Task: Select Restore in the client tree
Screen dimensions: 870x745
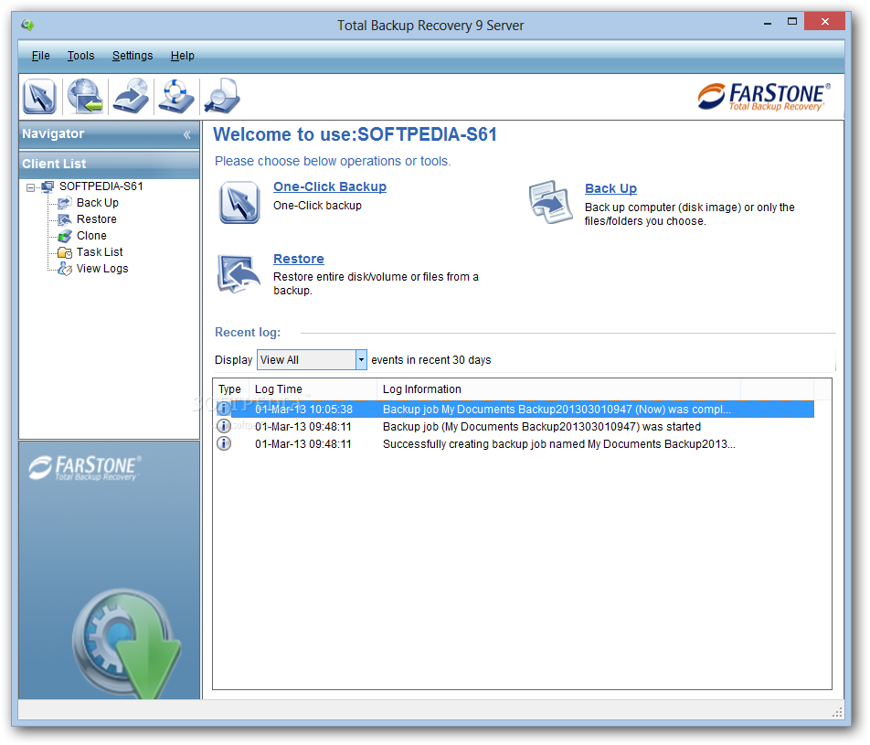Action: 97,219
